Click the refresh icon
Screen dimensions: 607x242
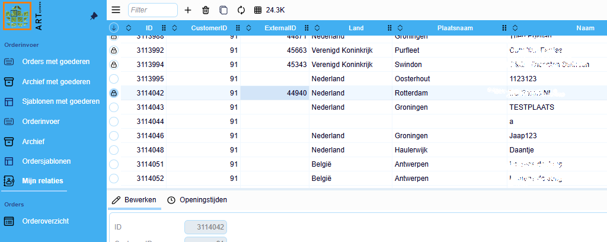[x=241, y=10]
